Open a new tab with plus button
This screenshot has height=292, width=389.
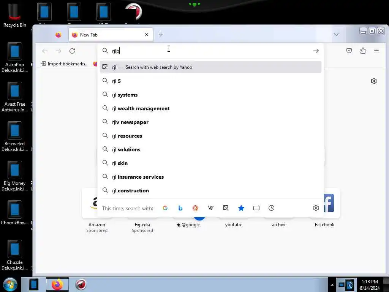coord(161,35)
